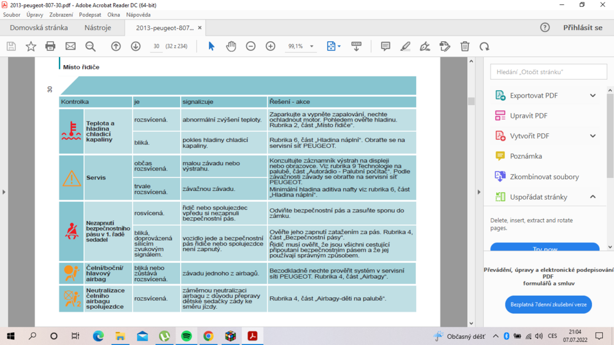This screenshot has width=614, height=345.
Task: Open File Explorer from taskbar
Action: [120, 336]
